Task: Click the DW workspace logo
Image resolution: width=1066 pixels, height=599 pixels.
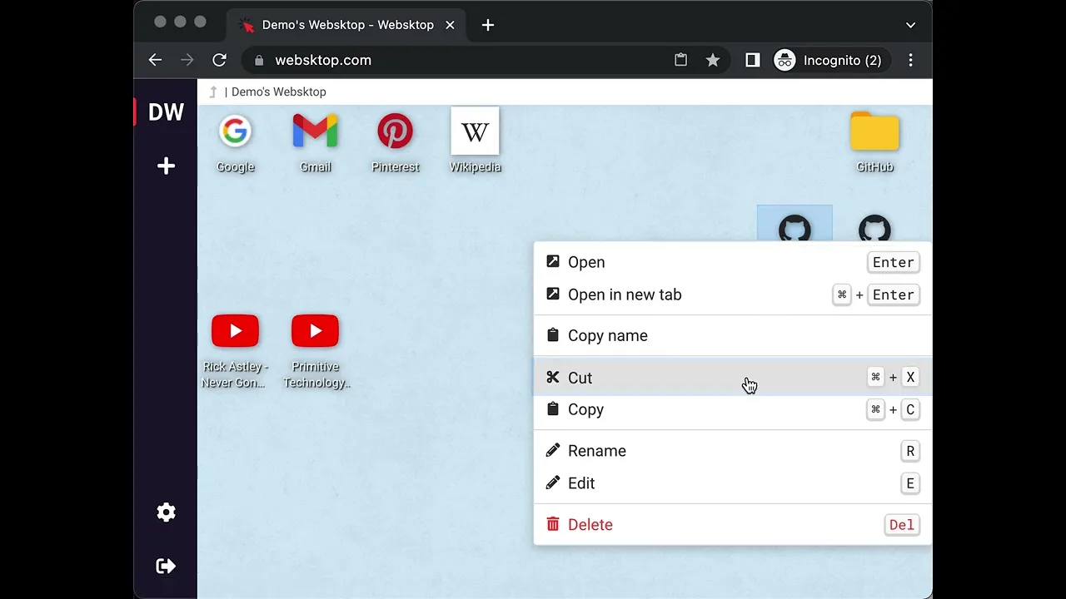Action: [x=166, y=112]
